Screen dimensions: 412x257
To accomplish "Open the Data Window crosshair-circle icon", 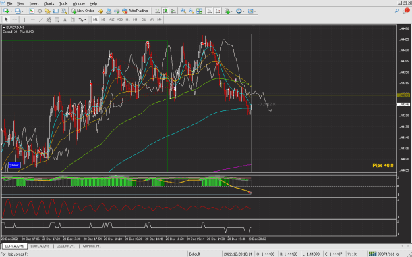I will 40,11.
